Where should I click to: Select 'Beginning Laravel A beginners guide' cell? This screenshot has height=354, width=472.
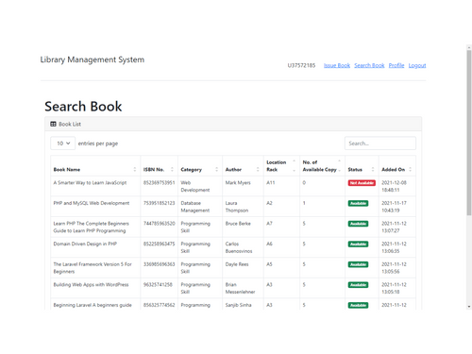point(95,305)
